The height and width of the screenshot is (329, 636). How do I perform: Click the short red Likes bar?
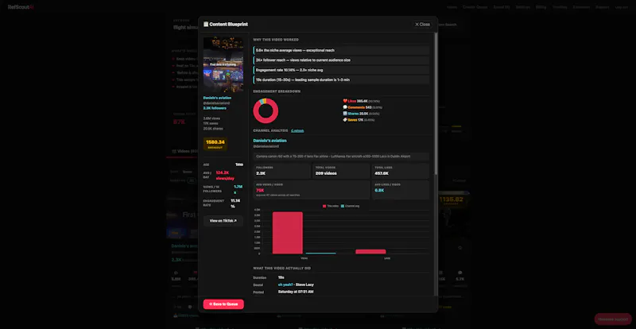tap(370, 251)
